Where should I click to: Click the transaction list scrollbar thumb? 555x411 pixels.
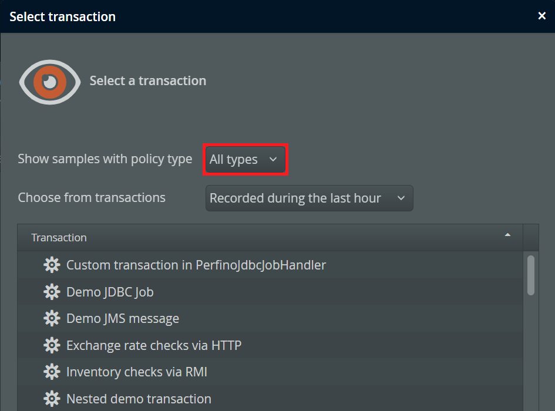pos(531,275)
